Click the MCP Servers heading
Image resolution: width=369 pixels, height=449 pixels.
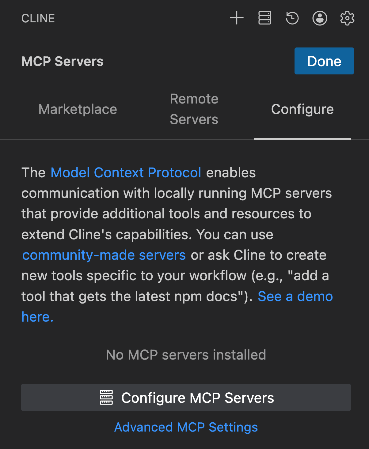click(62, 61)
